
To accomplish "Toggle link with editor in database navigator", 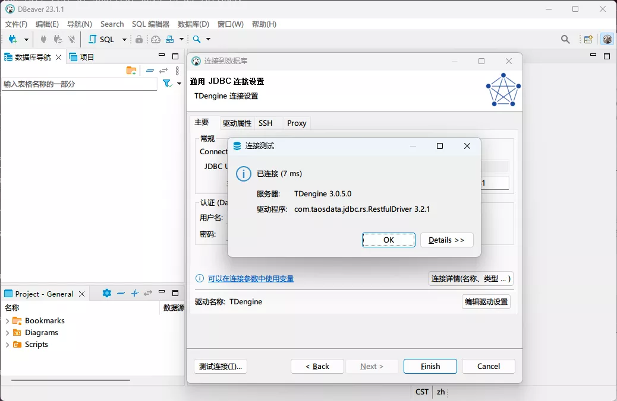I will (x=163, y=71).
